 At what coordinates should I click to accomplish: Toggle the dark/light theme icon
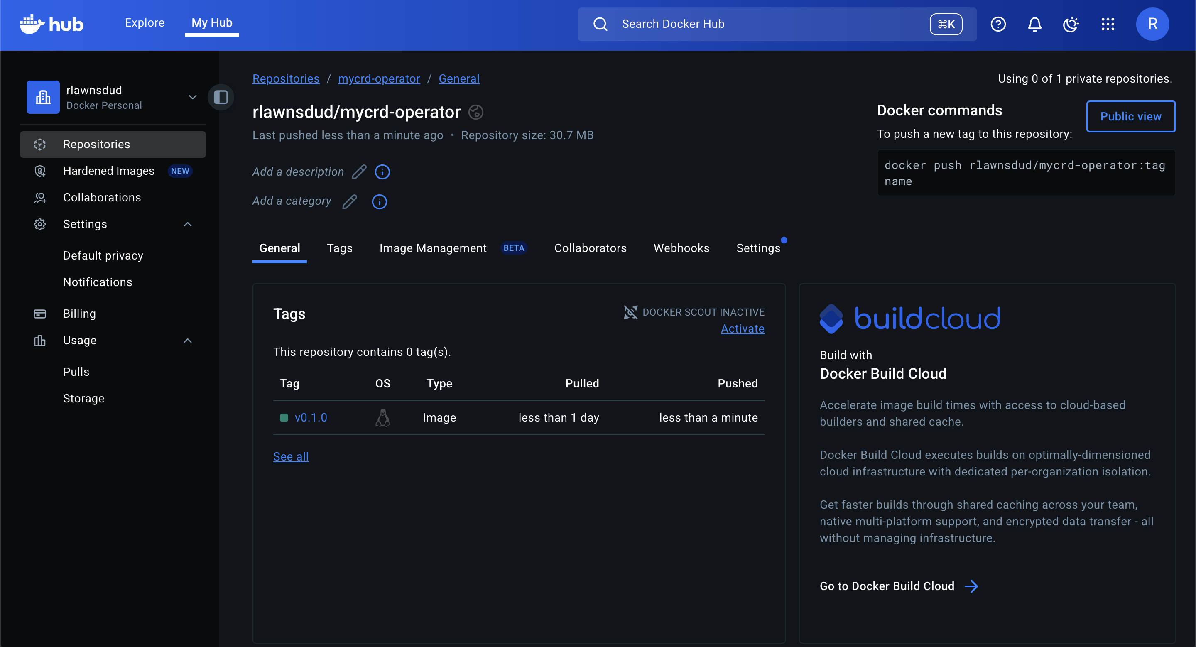[1071, 24]
